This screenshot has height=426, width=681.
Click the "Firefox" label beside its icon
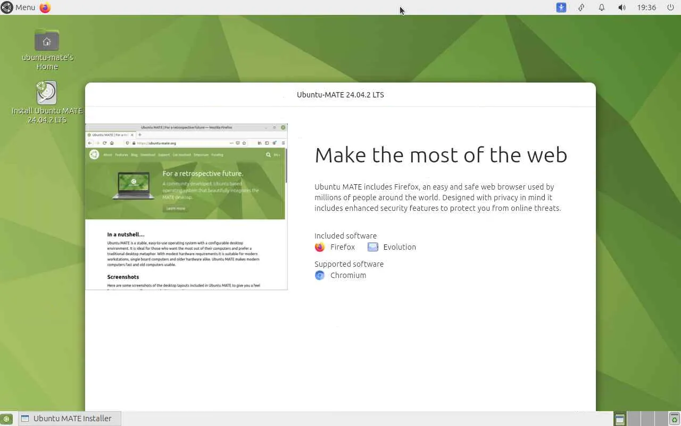343,247
